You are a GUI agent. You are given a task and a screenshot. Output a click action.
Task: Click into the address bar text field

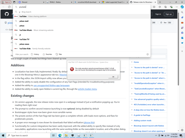[81, 7]
